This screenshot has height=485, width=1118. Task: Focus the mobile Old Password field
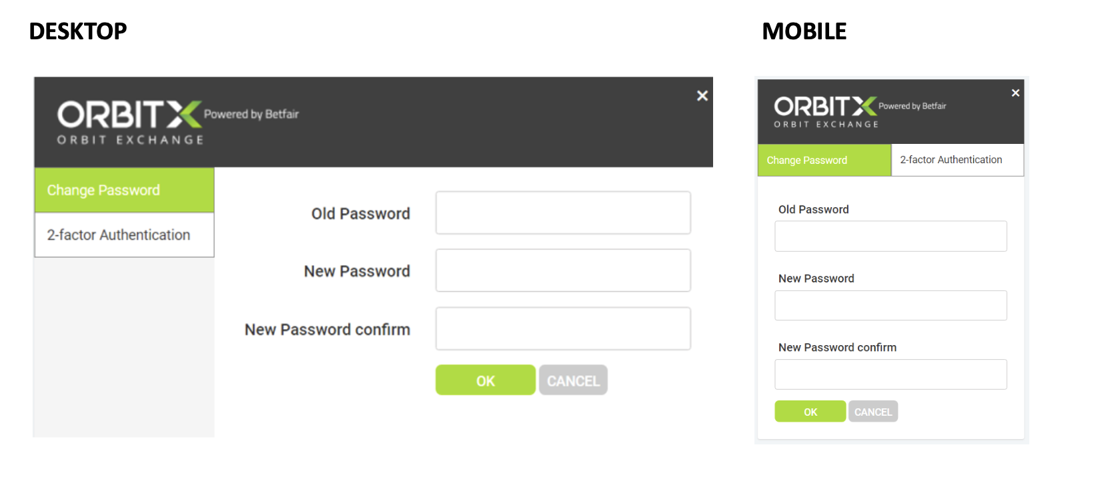[x=891, y=237]
